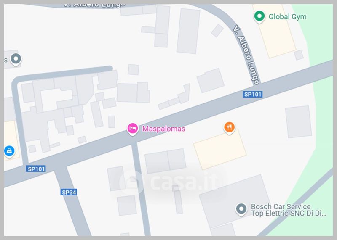Click the pink Maspalomas hotel pin
Screen dimensions: 337x240
132,129
